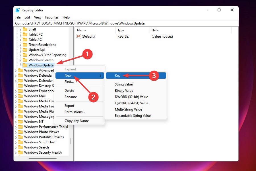Expand the TenantRestrictions key chevron
The image size is (256, 171).
(x=20, y=45)
